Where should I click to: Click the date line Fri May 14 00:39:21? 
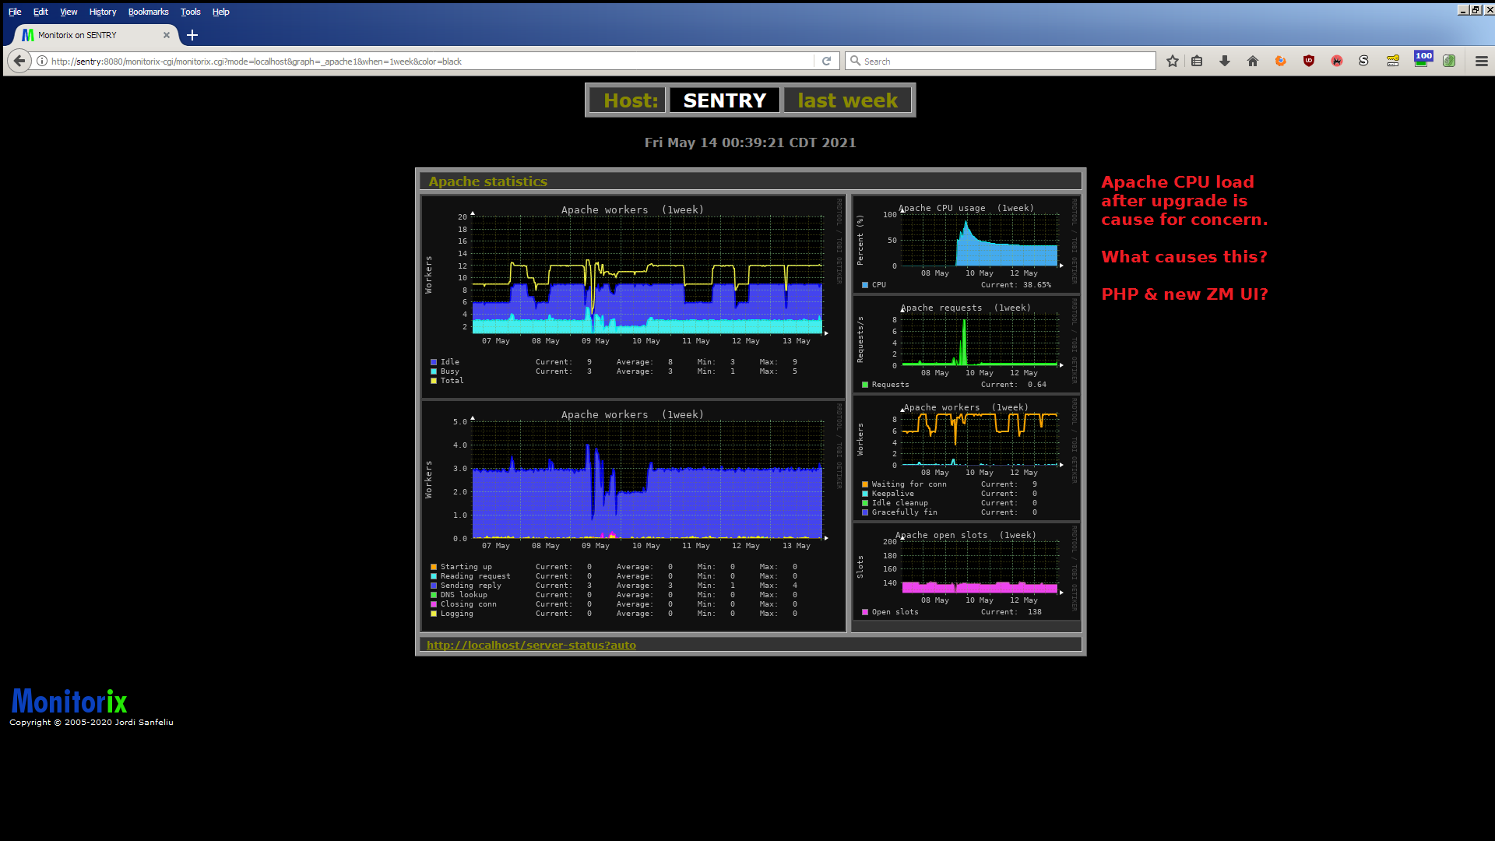[x=750, y=143]
